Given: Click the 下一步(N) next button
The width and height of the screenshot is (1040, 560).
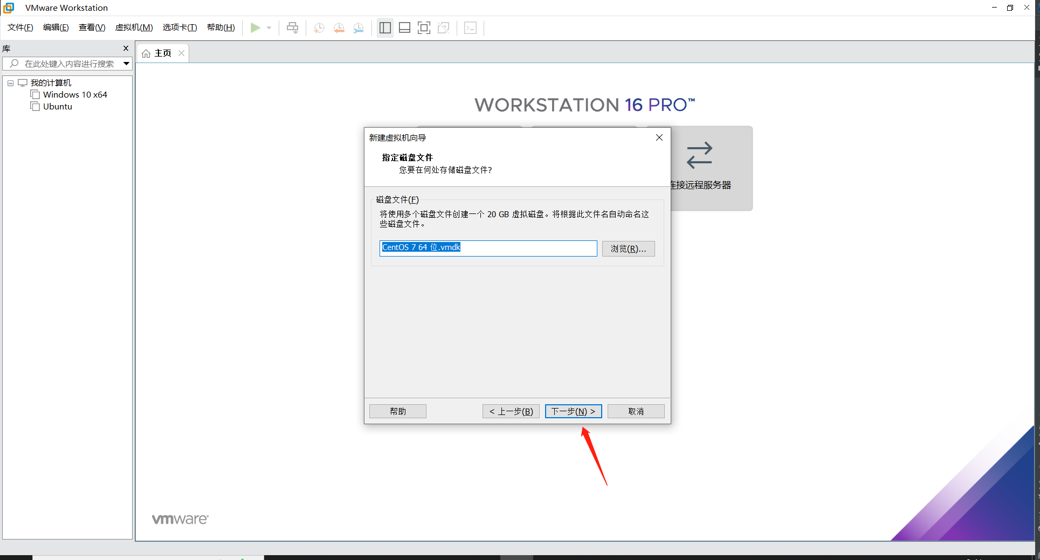Looking at the screenshot, I should click(x=573, y=411).
